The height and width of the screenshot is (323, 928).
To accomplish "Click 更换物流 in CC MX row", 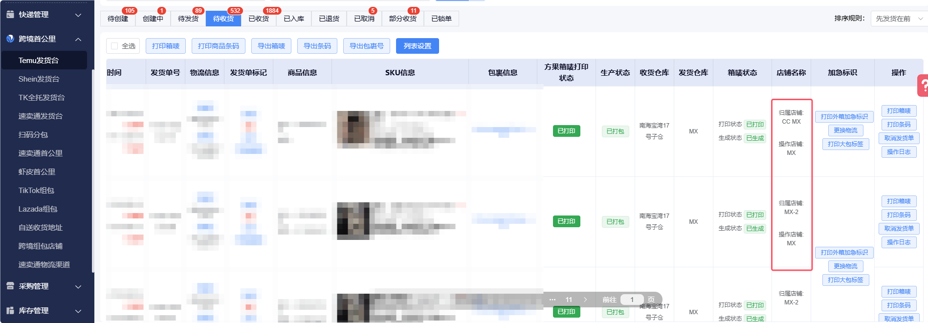I will [x=845, y=130].
